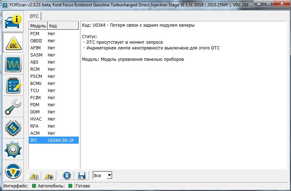Screen dimensions: 291x191
Task: Click the "DTC присутствует в момент запроса" line
Action: coord(123,42)
